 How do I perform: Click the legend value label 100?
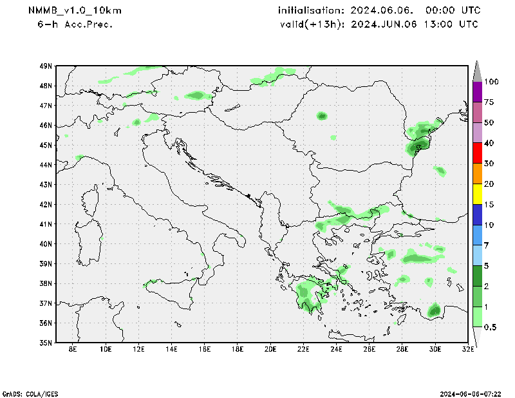click(x=492, y=82)
